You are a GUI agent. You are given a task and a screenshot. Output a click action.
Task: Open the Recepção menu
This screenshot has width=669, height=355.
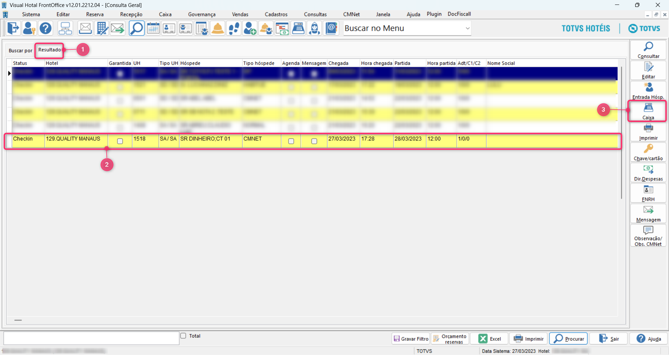(x=131, y=14)
